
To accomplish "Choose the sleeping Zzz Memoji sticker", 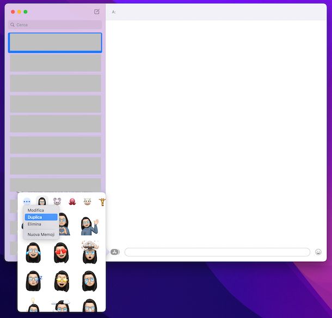I will point(33,281).
